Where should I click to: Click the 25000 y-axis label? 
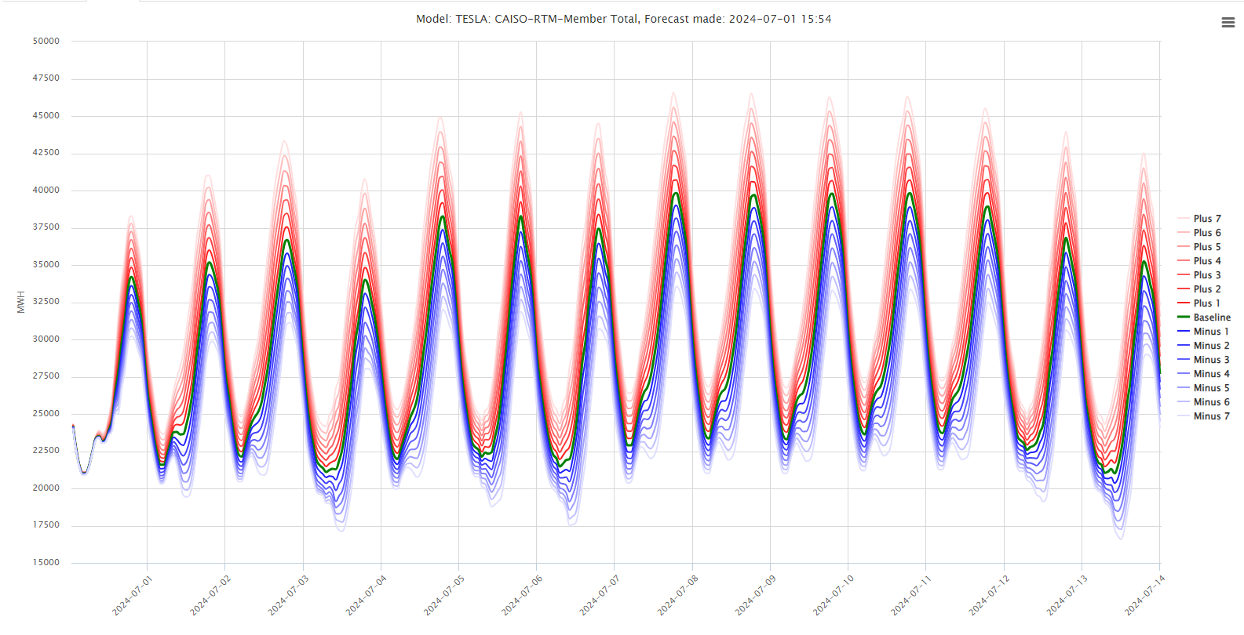(x=46, y=413)
